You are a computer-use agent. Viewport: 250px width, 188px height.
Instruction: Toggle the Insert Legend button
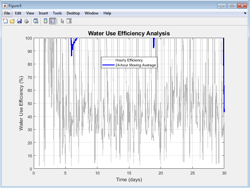click(x=53, y=21)
